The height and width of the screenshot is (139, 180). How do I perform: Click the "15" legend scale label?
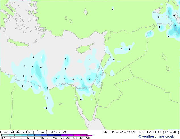click(x=42, y=138)
